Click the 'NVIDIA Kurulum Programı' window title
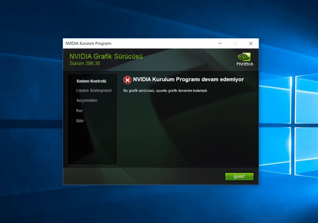The height and width of the screenshot is (223, 318). point(88,43)
